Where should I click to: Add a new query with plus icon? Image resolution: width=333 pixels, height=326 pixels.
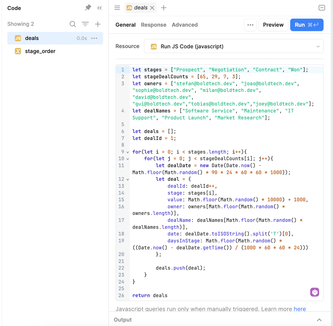tap(98, 24)
